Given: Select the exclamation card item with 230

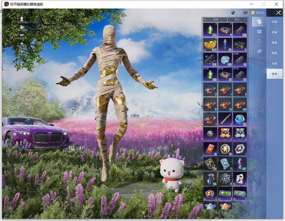Looking at the screenshot, I should pyautogui.click(x=210, y=164).
